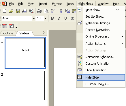Run the Spelling check ABC icon

(53, 11)
